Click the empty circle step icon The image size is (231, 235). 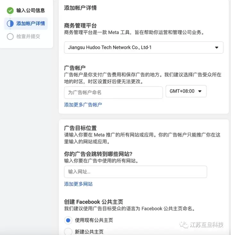pyautogui.click(x=10, y=36)
